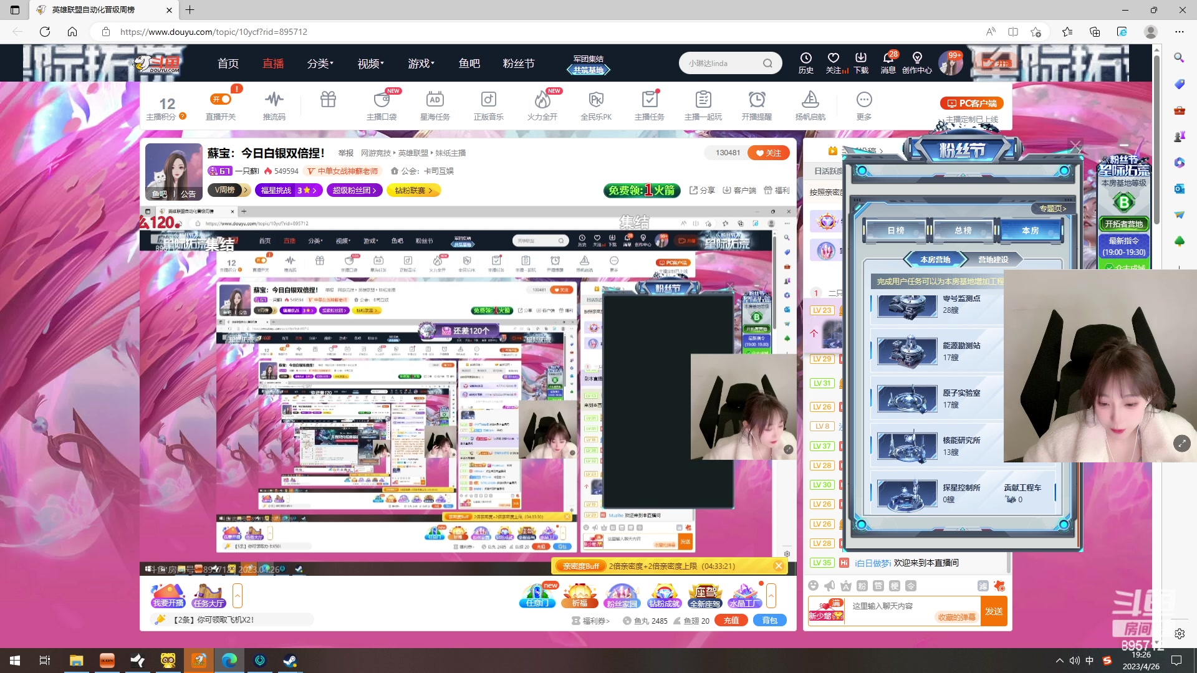Viewport: 1197px width, 673px height.
Task: Click the 关注 follow button
Action: tap(769, 153)
